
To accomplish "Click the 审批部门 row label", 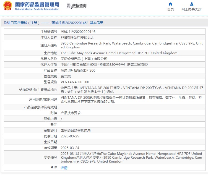I will click(x=50, y=130).
